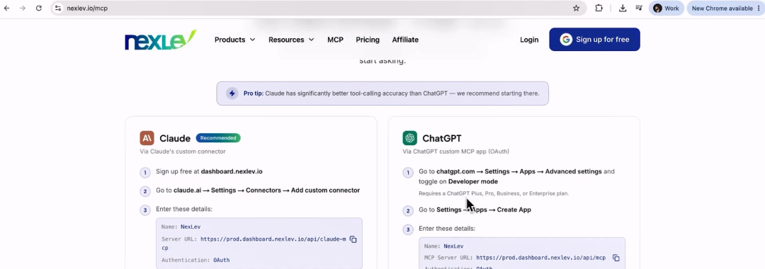Click the 'Developer mode' text in ChatGPT steps
Viewport: 765px width, 269px height.
pyautogui.click(x=472, y=181)
